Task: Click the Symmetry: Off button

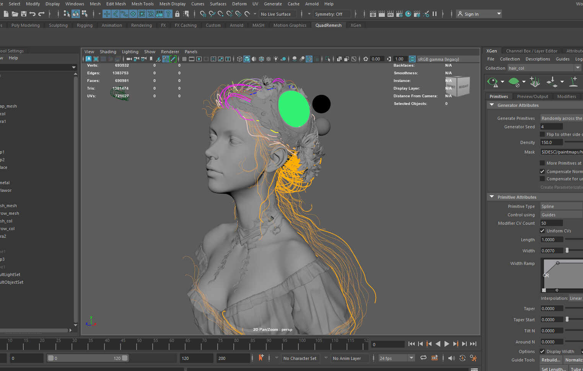Action: pyautogui.click(x=332, y=14)
